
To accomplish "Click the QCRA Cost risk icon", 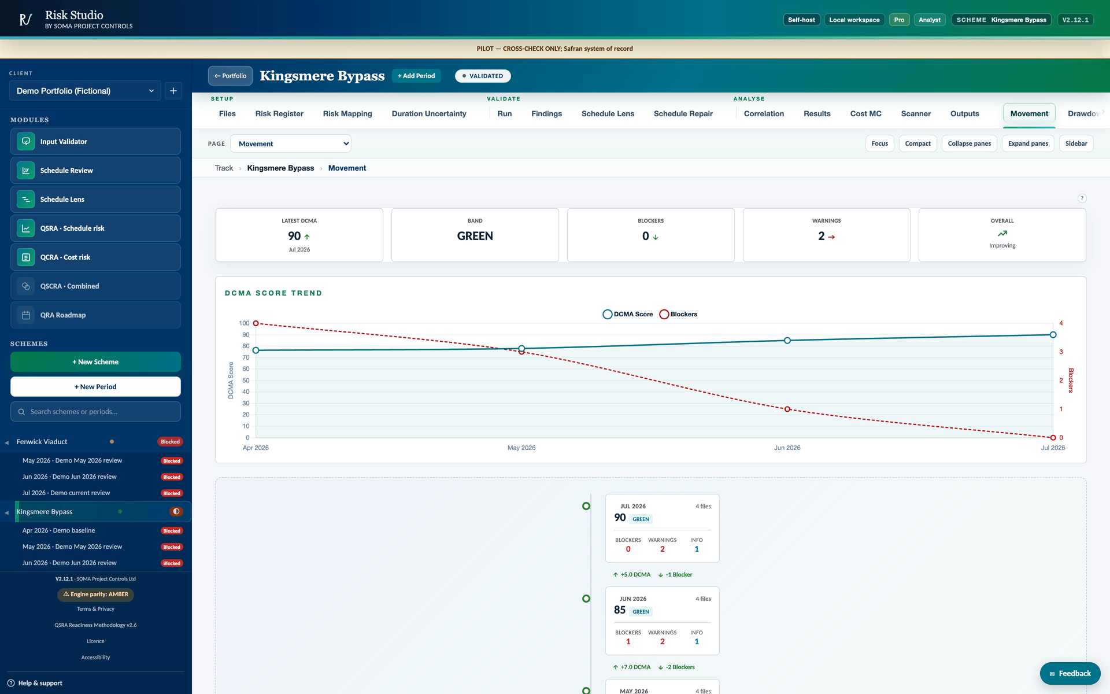I will tap(26, 257).
